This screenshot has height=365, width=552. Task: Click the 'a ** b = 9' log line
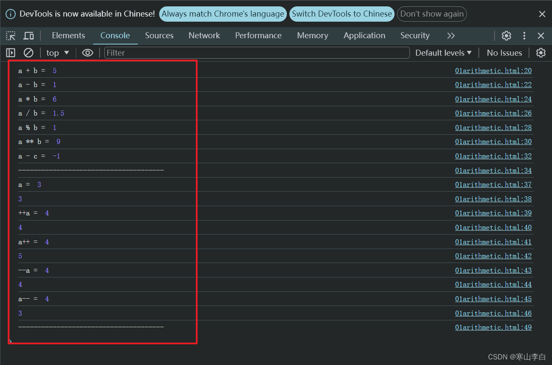pos(40,142)
